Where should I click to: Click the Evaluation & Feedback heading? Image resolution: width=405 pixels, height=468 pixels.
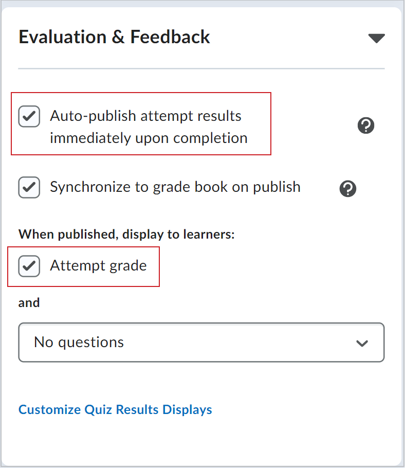114,37
